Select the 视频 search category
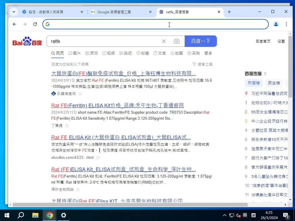The height and width of the screenshot is (221, 295). click(109, 53)
